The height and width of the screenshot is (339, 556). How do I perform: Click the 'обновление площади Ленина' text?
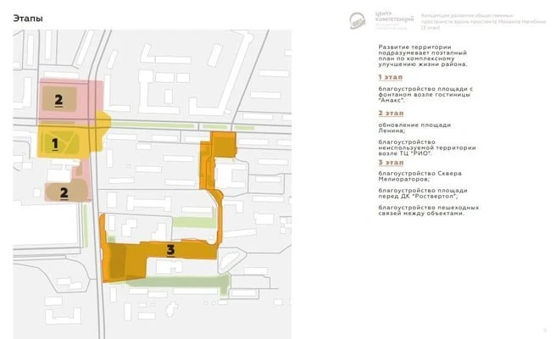tap(414, 128)
